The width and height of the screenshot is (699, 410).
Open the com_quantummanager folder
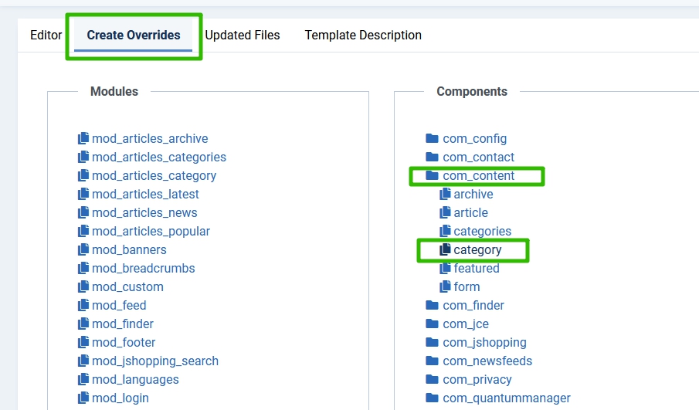tap(506, 398)
